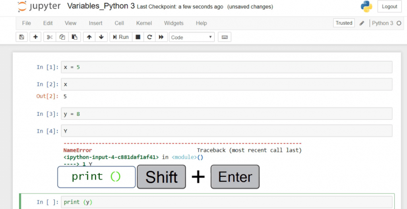Cut selected cells with scissors icon
The width and height of the screenshot is (407, 209).
pos(49,37)
